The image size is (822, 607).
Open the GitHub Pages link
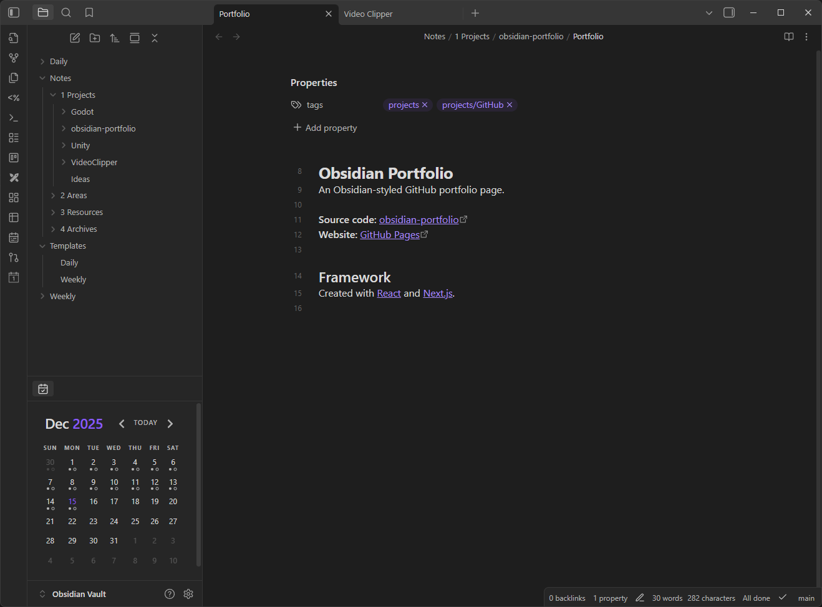click(x=389, y=234)
